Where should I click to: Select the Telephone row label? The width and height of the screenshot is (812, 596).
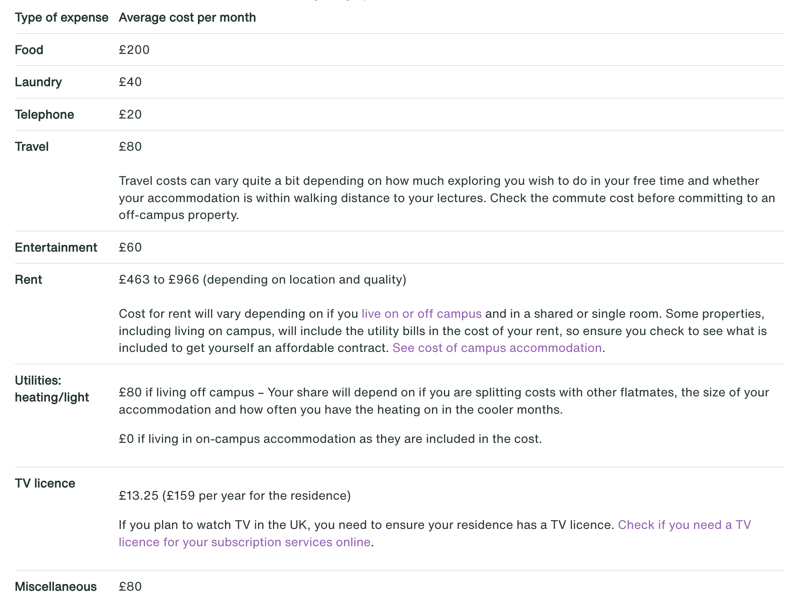(x=45, y=115)
